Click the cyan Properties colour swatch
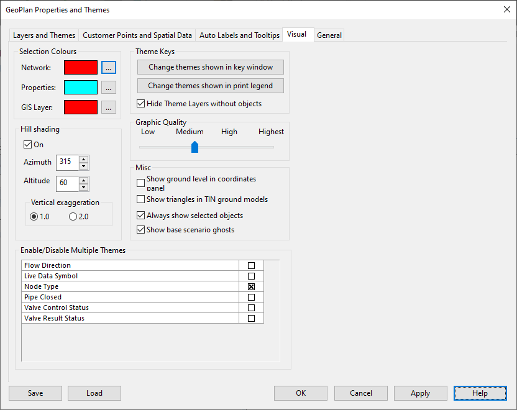The height and width of the screenshot is (410, 517). tap(81, 88)
